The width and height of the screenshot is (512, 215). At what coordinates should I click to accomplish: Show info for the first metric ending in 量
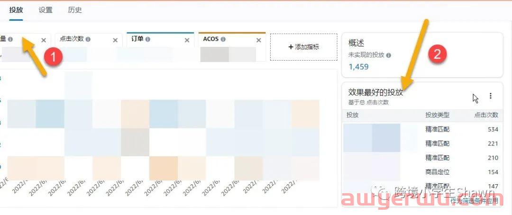pyautogui.click(x=10, y=39)
